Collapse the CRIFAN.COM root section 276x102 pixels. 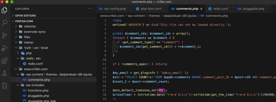[13, 21]
